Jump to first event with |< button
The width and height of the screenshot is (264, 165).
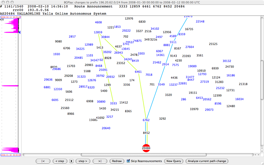click(43, 161)
